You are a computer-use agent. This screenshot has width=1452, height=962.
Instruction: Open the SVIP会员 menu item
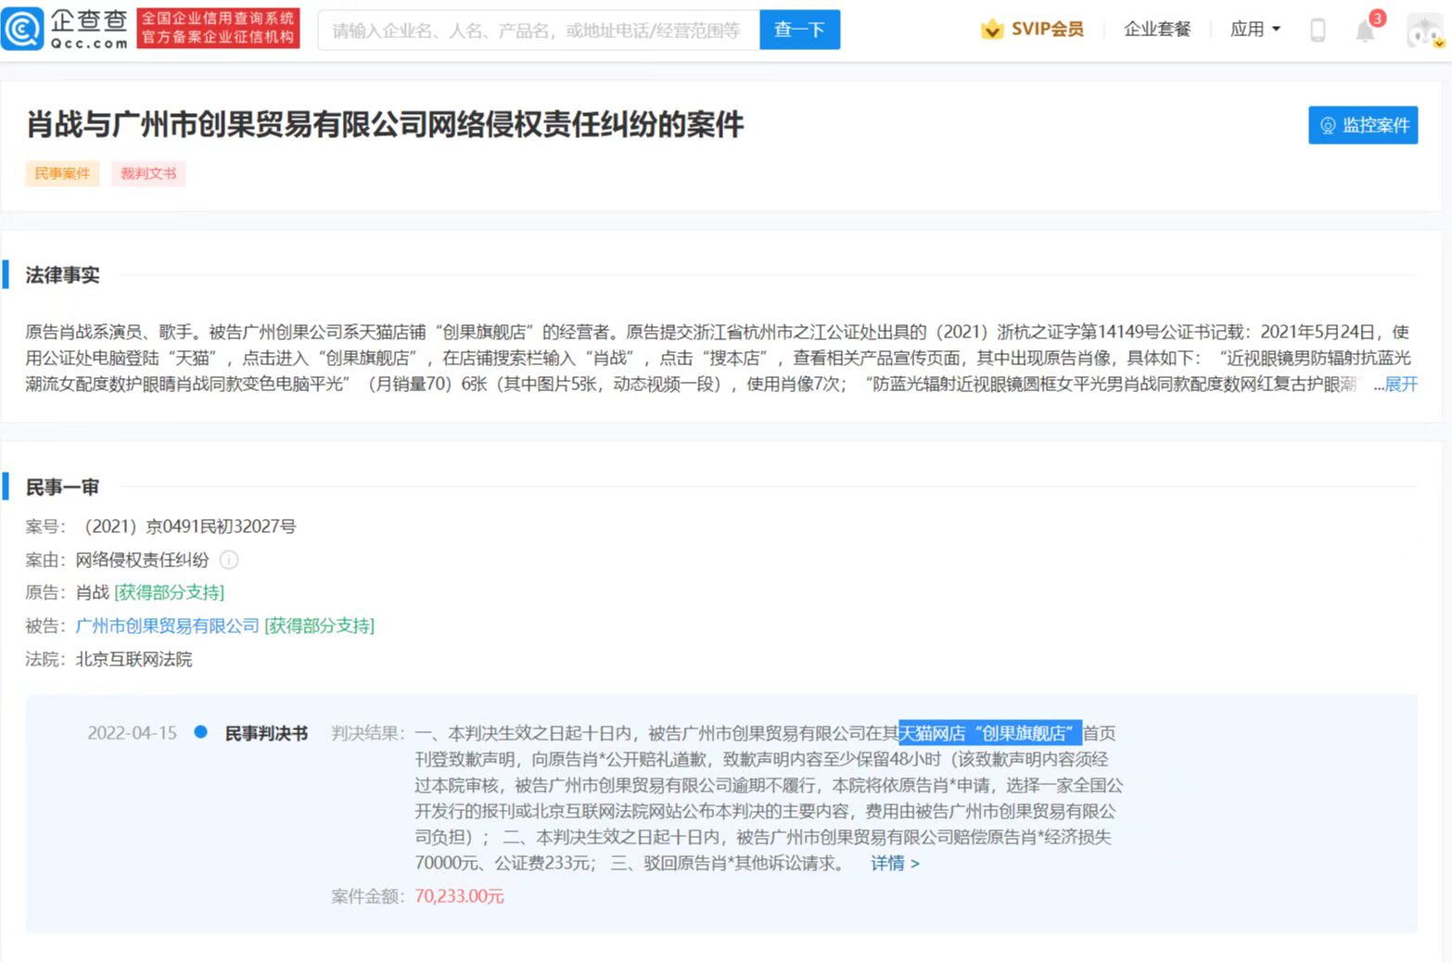pos(1047,30)
